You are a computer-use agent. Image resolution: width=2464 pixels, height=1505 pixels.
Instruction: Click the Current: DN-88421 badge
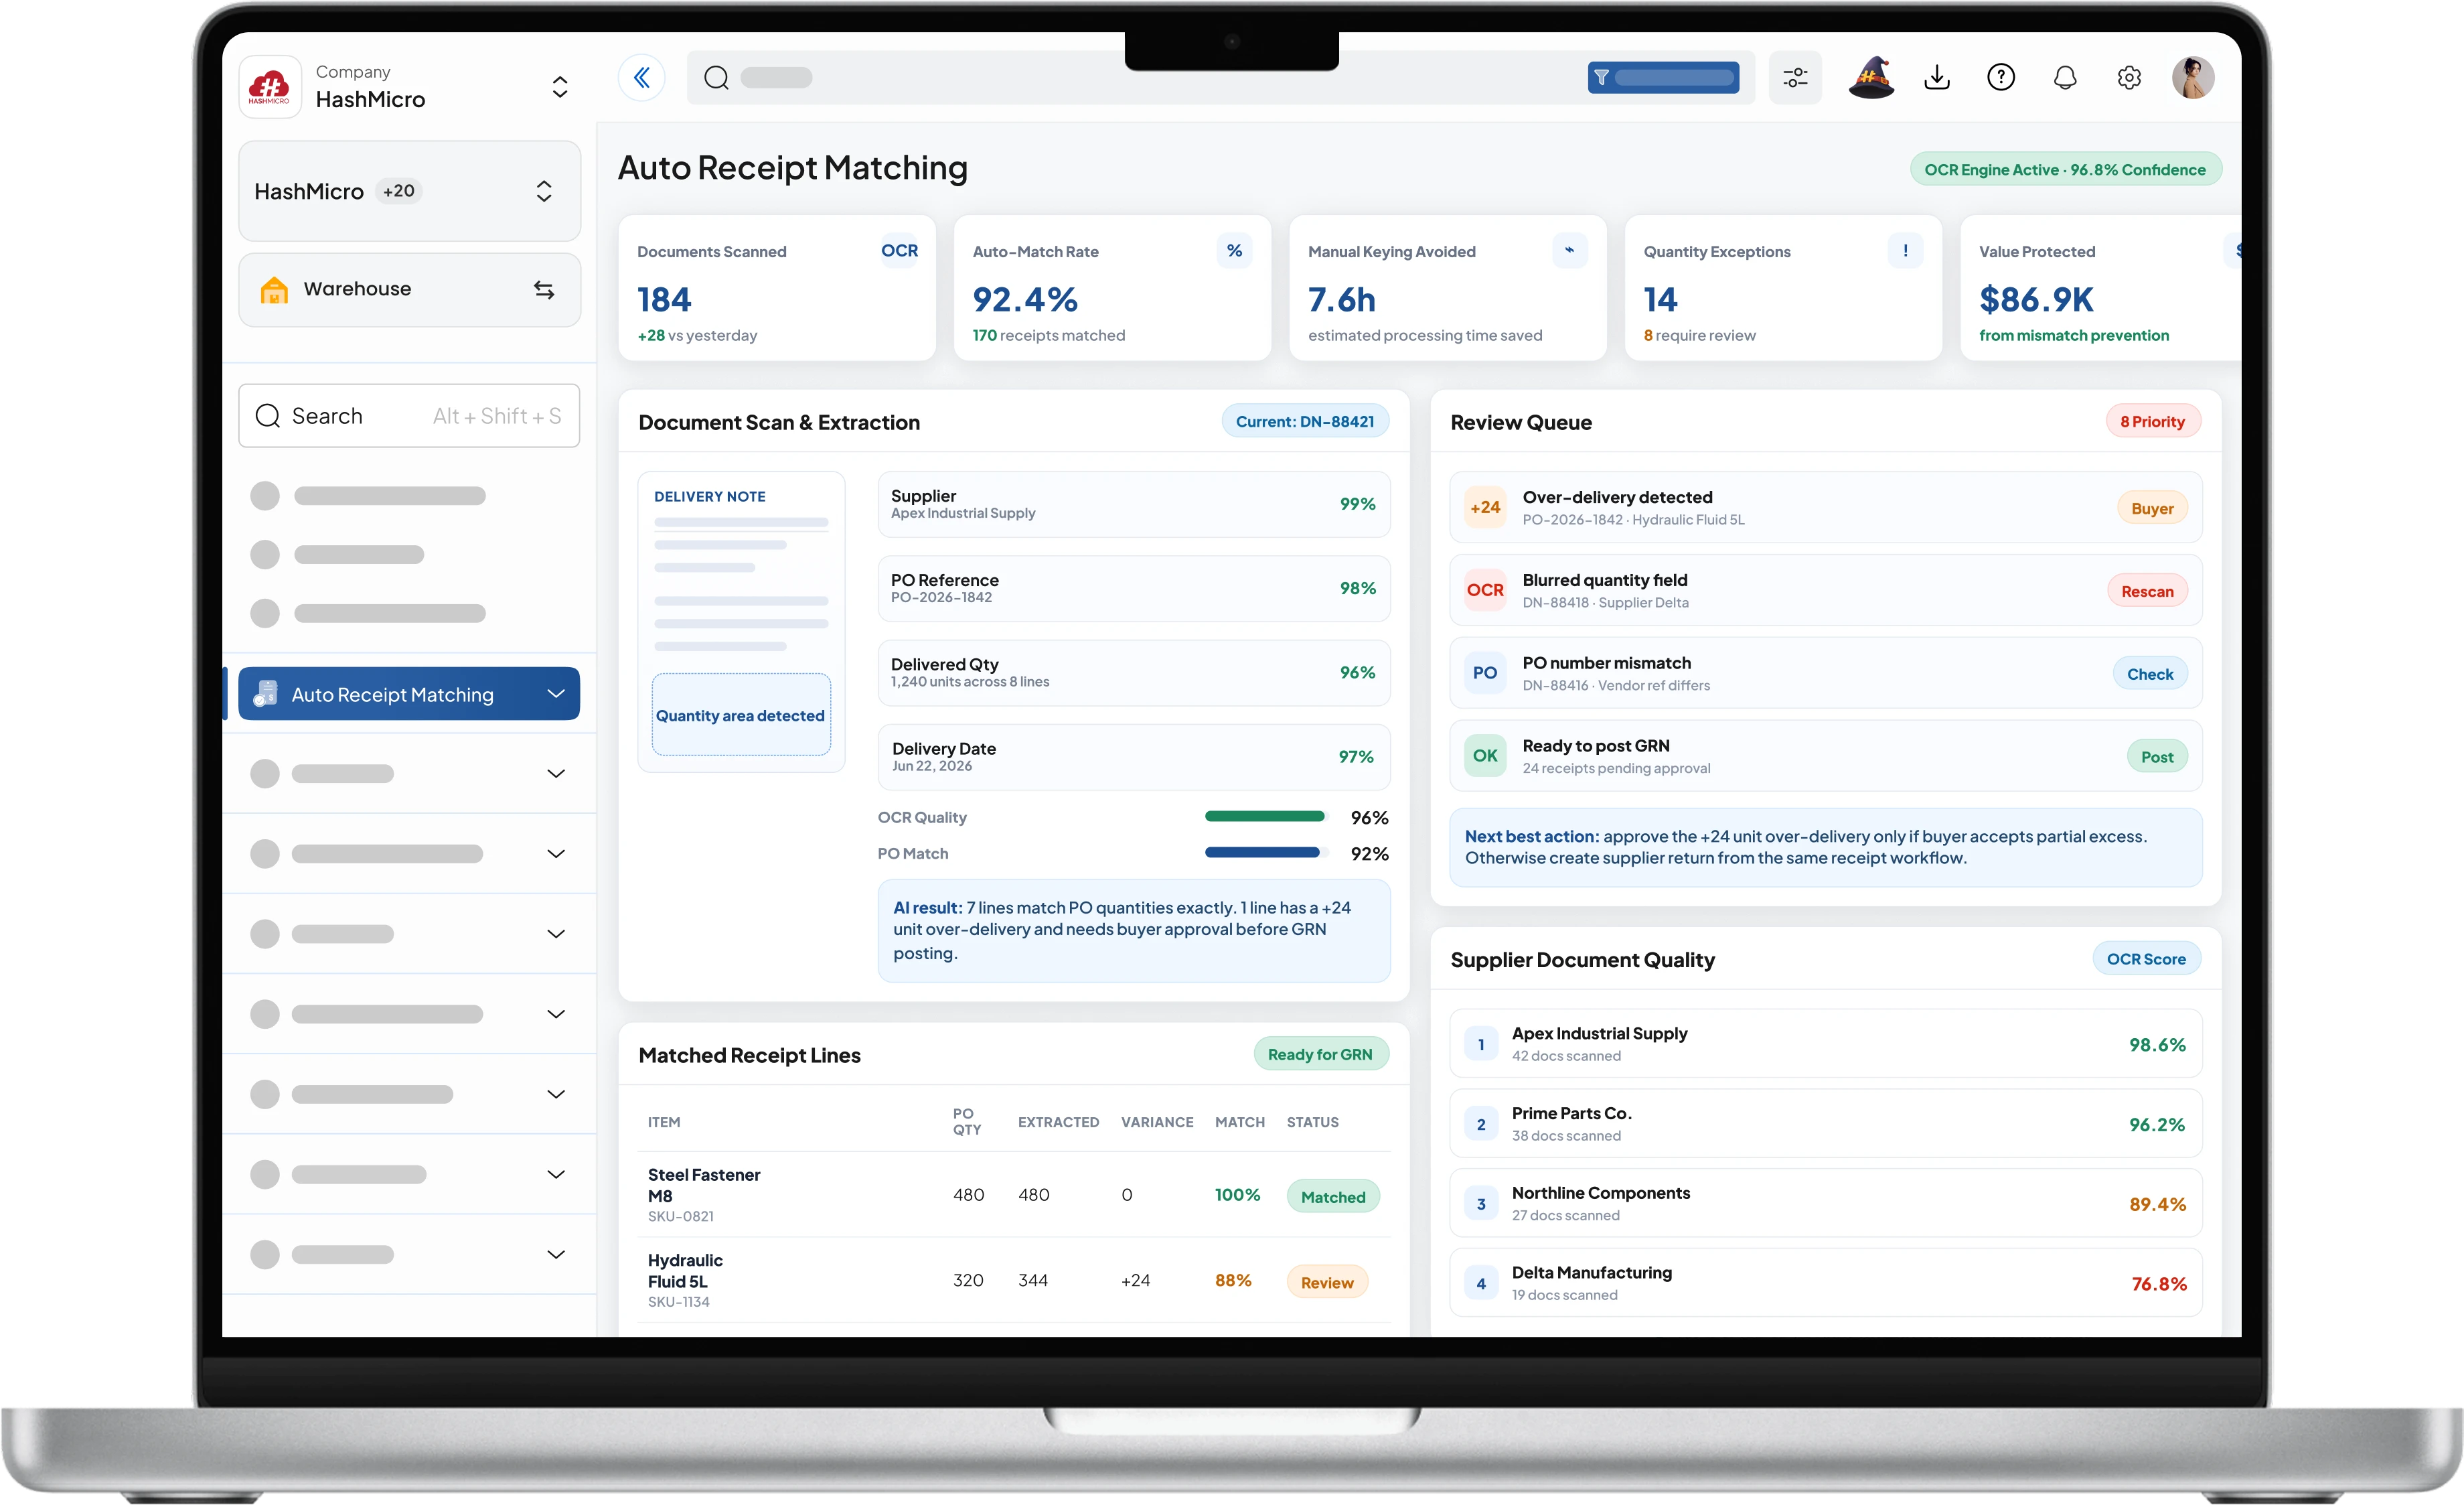point(1304,421)
